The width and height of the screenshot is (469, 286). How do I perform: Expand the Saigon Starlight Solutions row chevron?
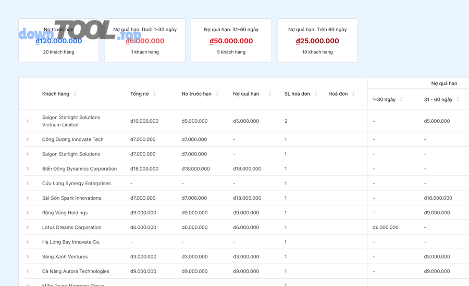coord(28,154)
